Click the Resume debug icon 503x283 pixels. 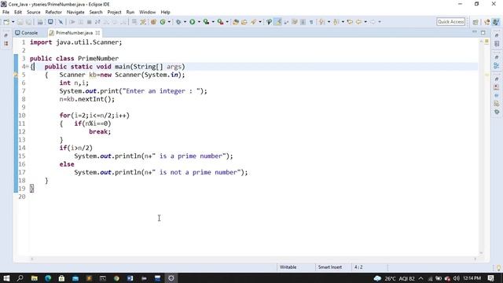point(72,22)
